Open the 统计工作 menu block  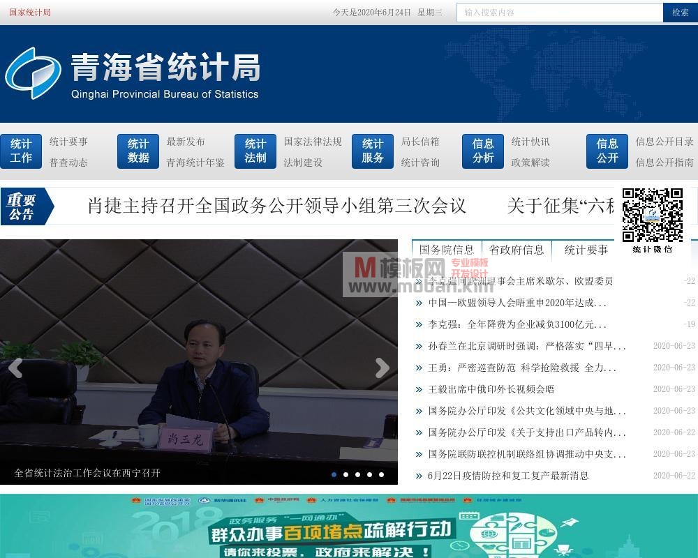(21, 151)
